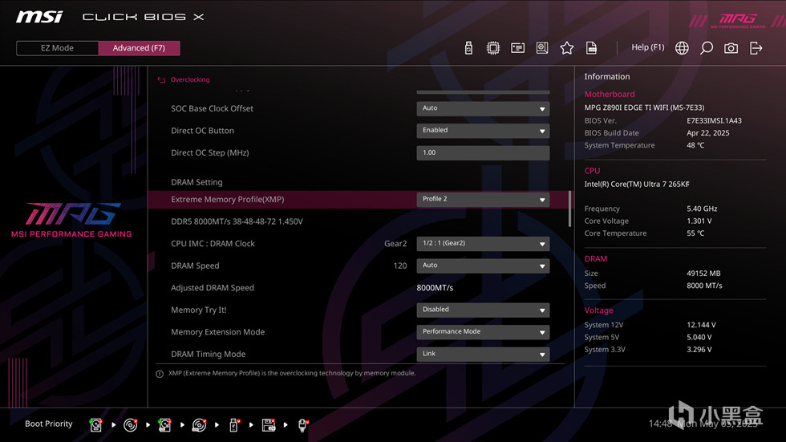This screenshot has height=442, width=786.
Task: Click the Motherboard heading in Information panel
Action: [x=610, y=94]
